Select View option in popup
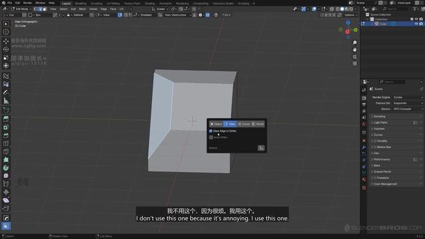 (x=230, y=124)
